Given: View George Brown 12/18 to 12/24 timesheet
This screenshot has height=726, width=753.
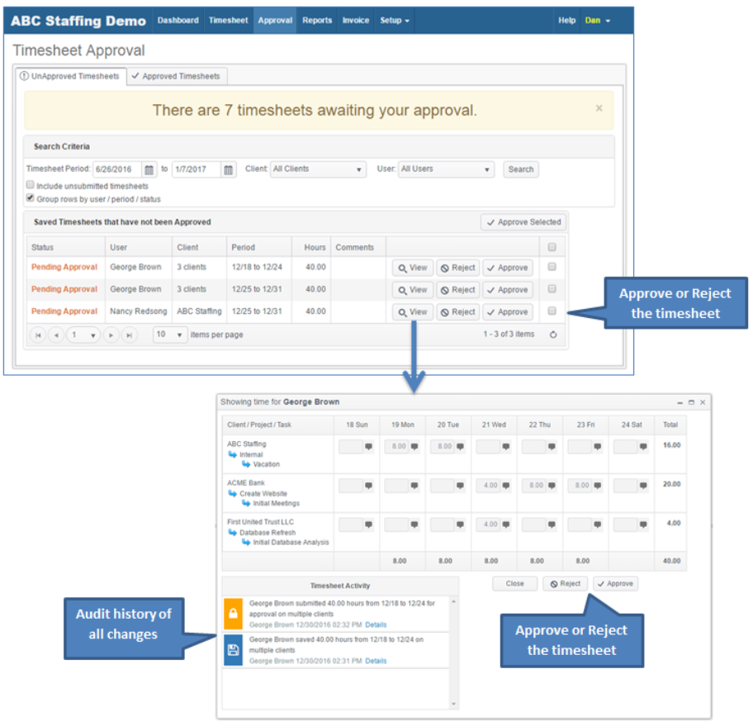Looking at the screenshot, I should 413,268.
